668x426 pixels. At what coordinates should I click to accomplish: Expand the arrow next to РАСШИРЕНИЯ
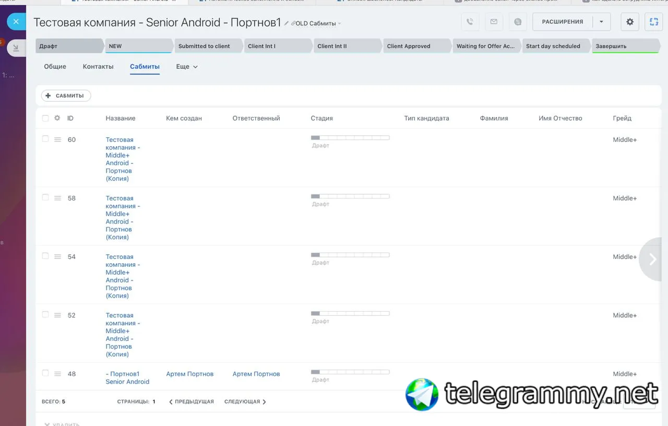[x=601, y=22]
